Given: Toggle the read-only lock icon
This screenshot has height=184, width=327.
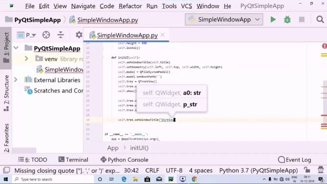Looking at the screenshot, I should click(x=307, y=170).
